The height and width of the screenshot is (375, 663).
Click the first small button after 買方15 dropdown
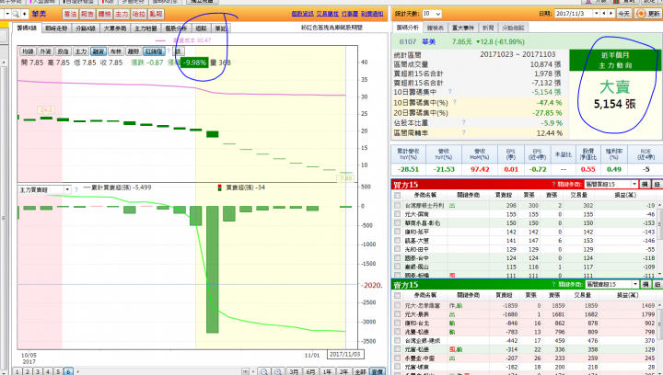pyautogui.click(x=645, y=185)
